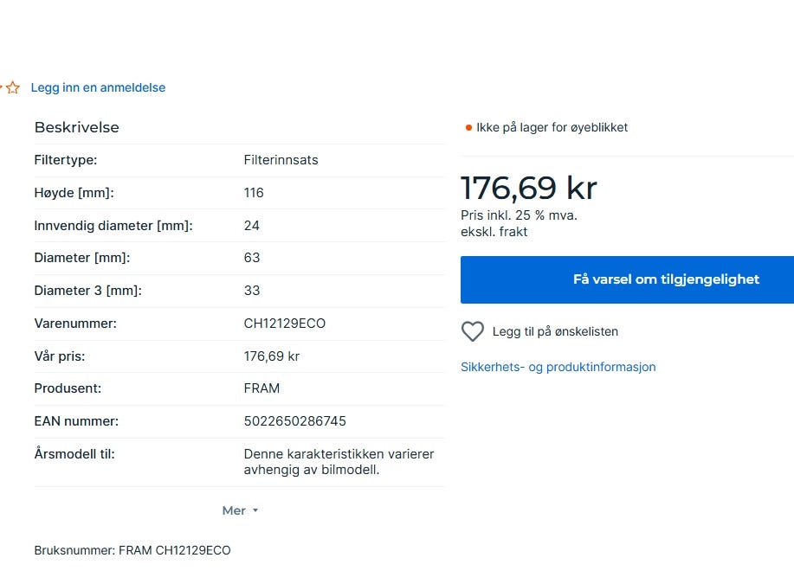
Task: Select the Filtertype value Filterinnsats
Action: [281, 160]
